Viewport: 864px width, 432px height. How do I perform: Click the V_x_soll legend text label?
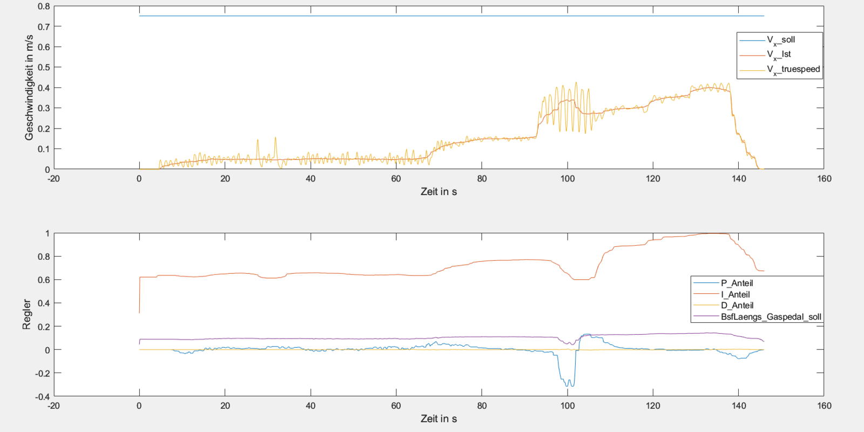click(x=781, y=40)
